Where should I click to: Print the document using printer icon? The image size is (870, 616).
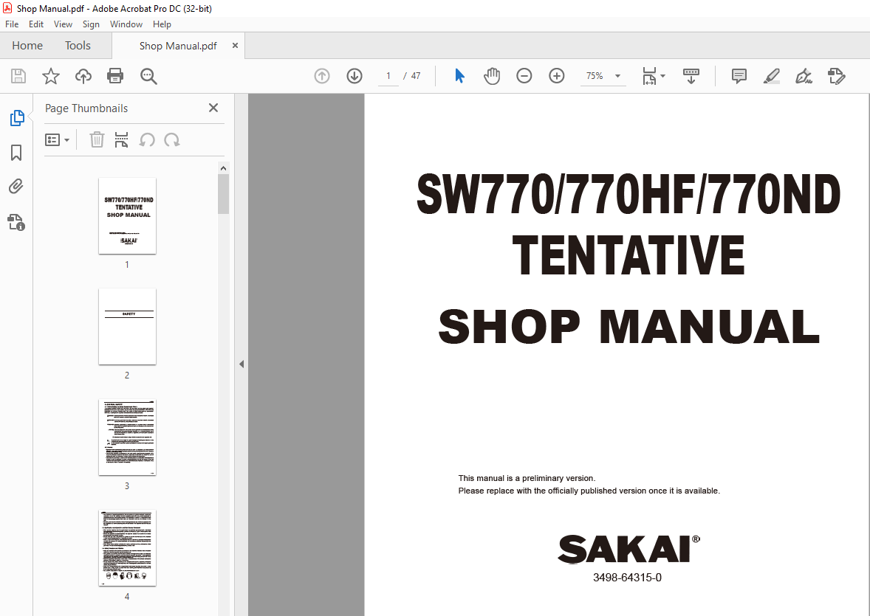click(115, 76)
